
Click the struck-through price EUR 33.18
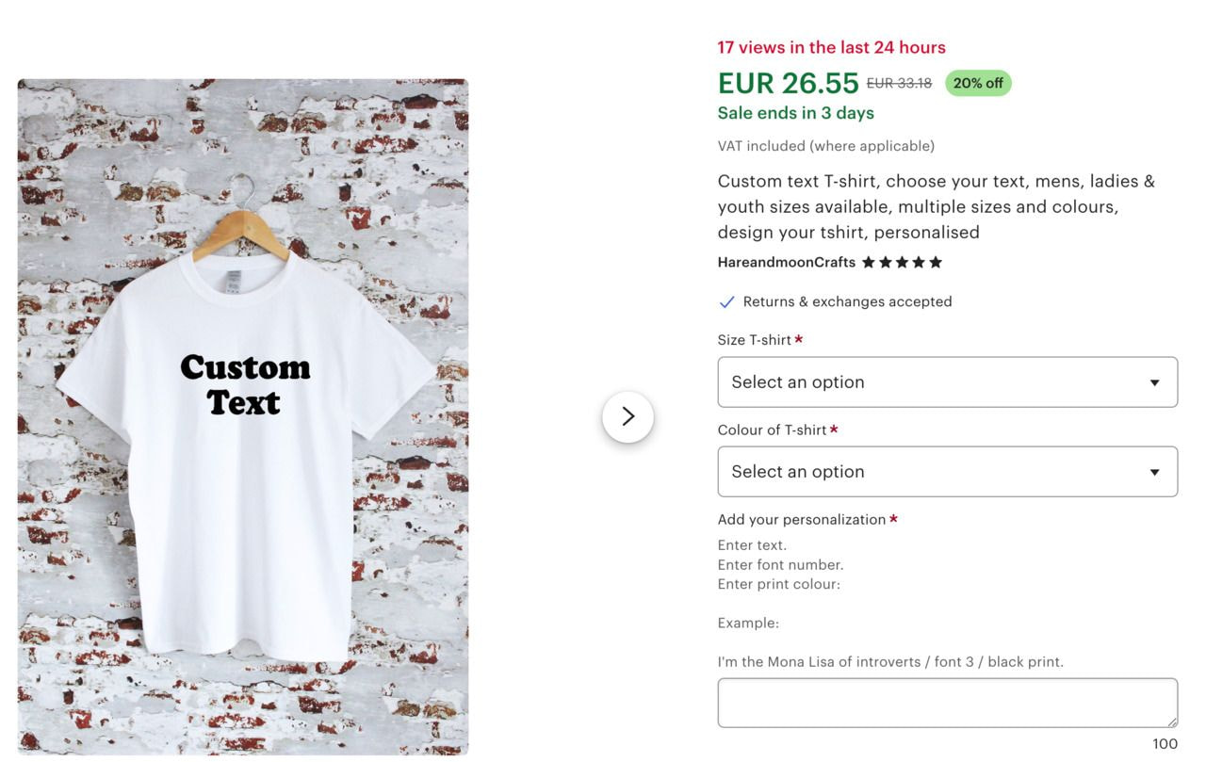pos(897,83)
